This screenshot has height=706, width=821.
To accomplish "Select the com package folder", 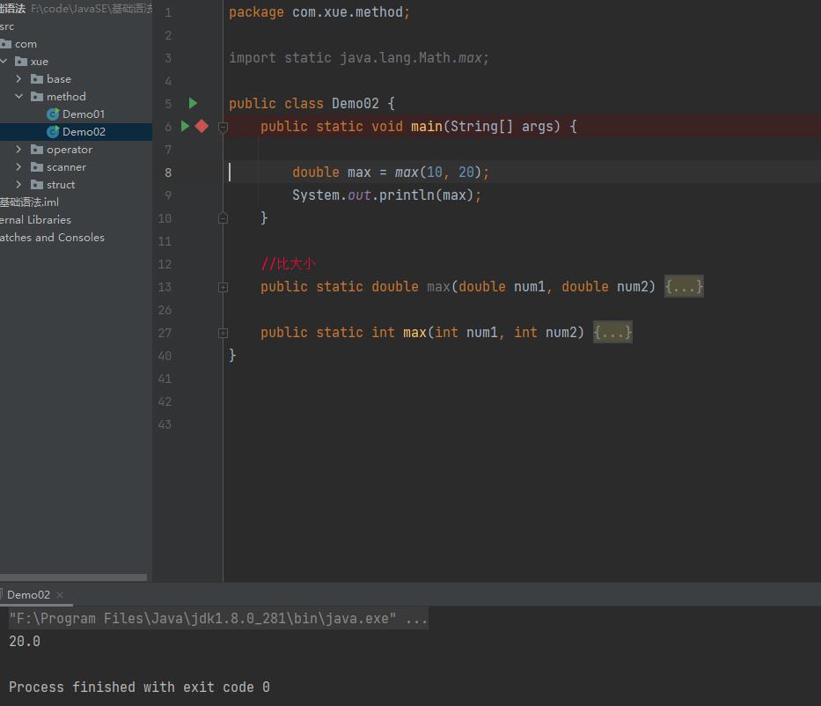I will coord(26,44).
